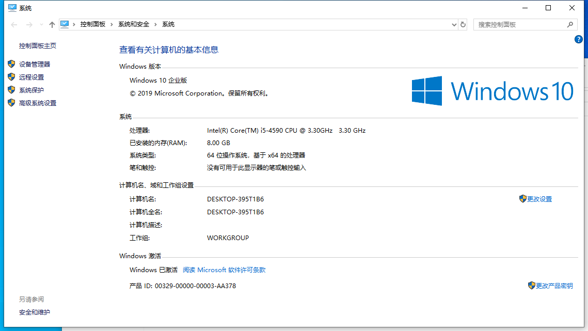Click shield icon beside 设备管理器
The width and height of the screenshot is (588, 331).
[11, 64]
